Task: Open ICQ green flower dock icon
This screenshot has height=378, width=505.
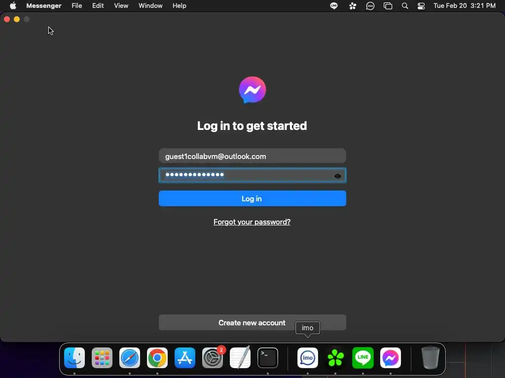Action: [x=335, y=358]
